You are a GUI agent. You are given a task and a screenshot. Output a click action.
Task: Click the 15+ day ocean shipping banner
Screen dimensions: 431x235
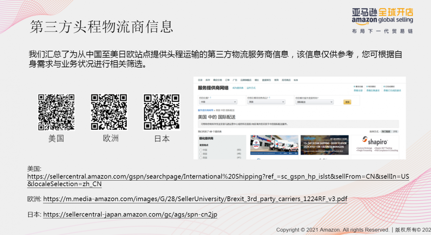click(x=325, y=145)
